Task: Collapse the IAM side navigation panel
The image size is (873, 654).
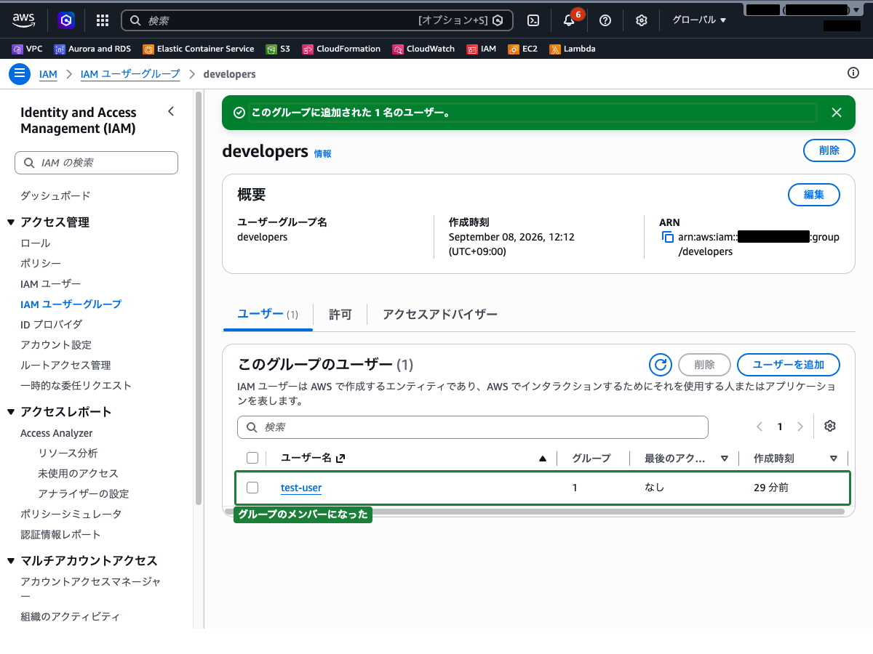Action: pos(171,111)
